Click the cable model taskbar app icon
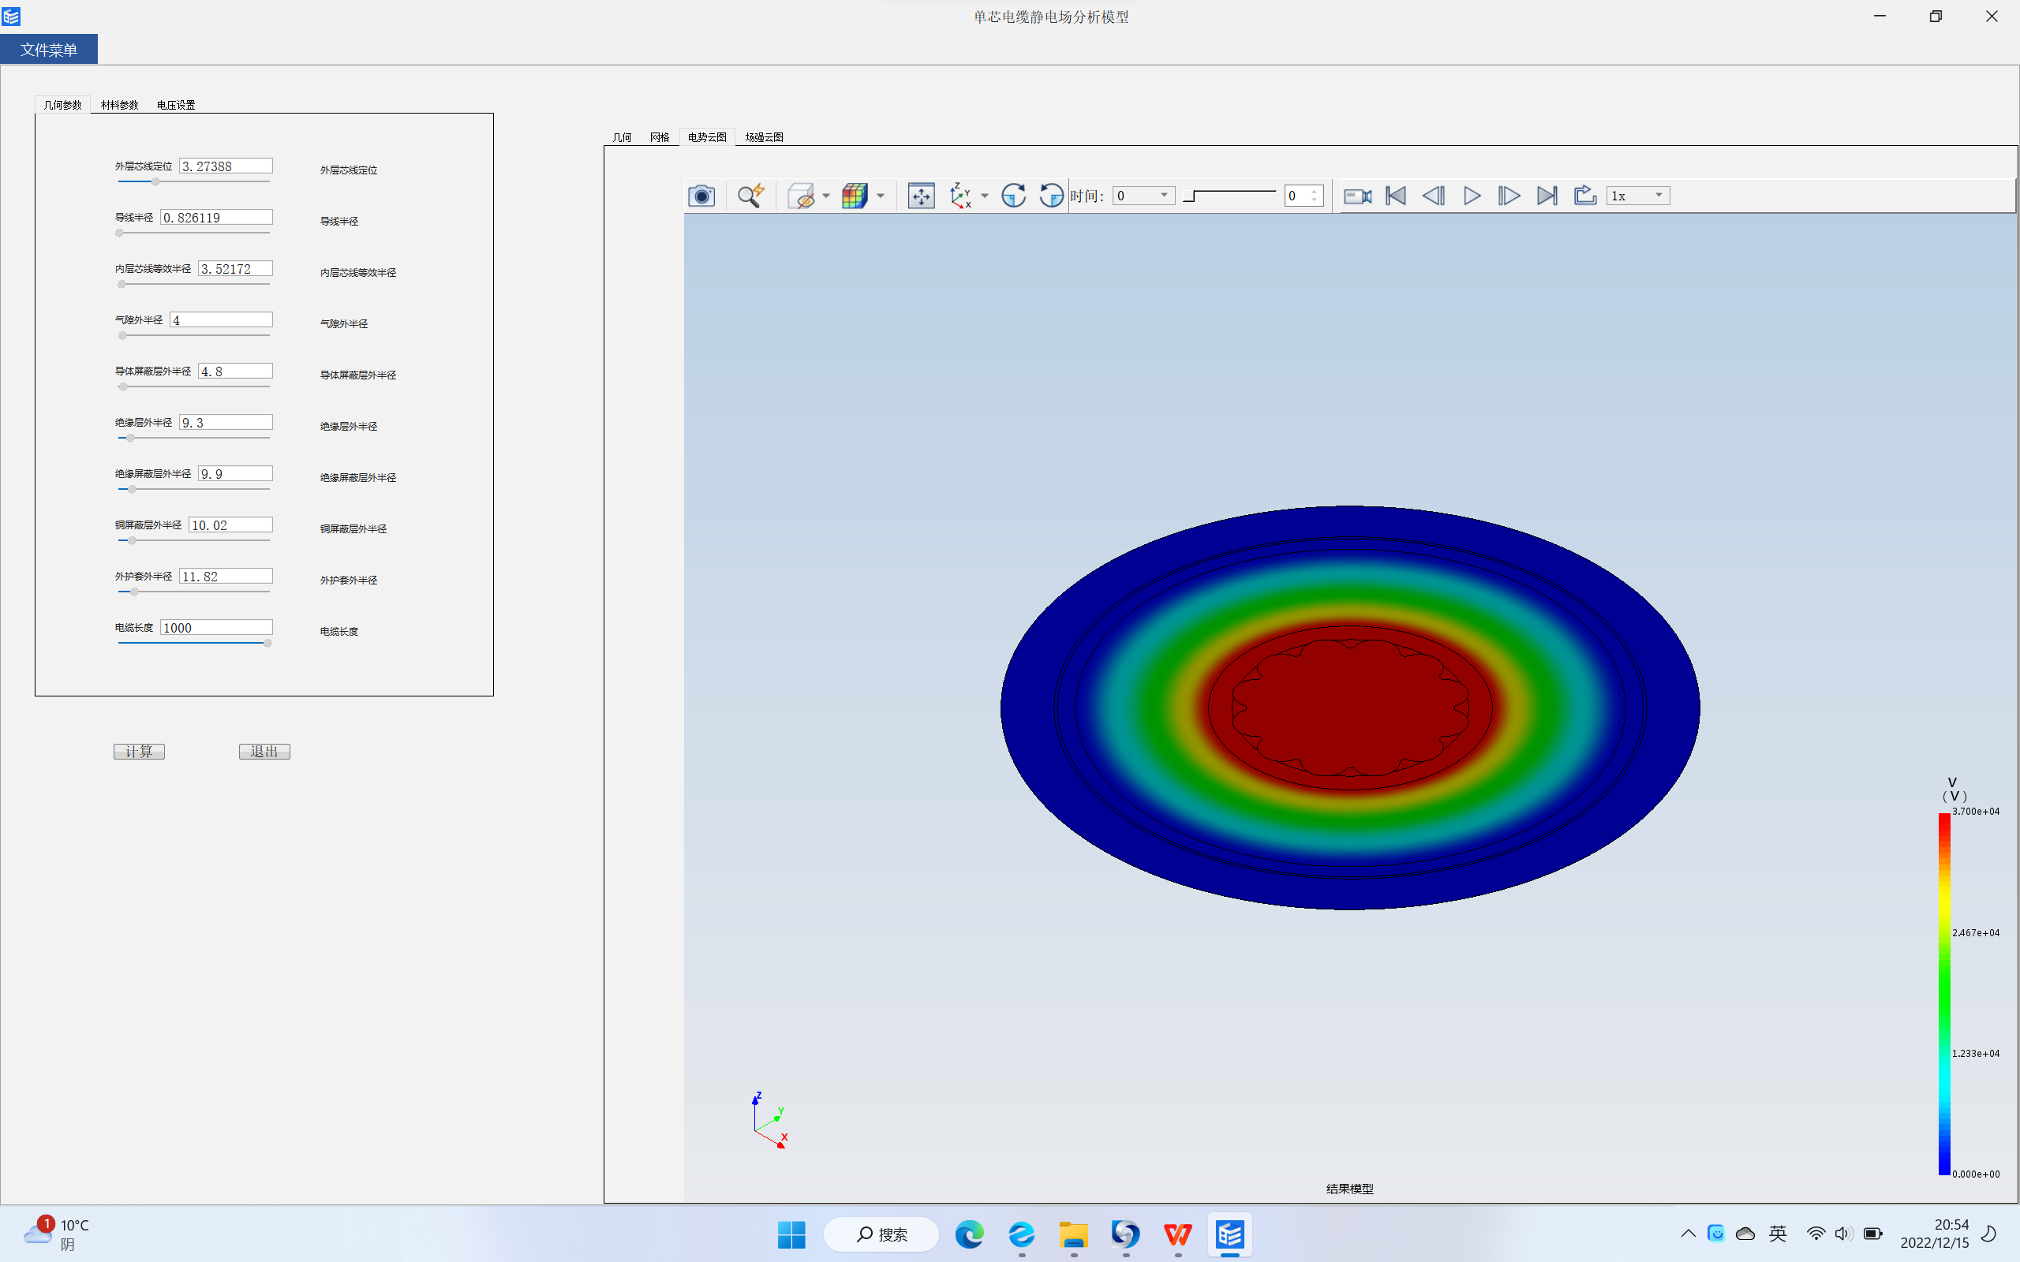Image resolution: width=2020 pixels, height=1262 pixels. (x=1229, y=1234)
